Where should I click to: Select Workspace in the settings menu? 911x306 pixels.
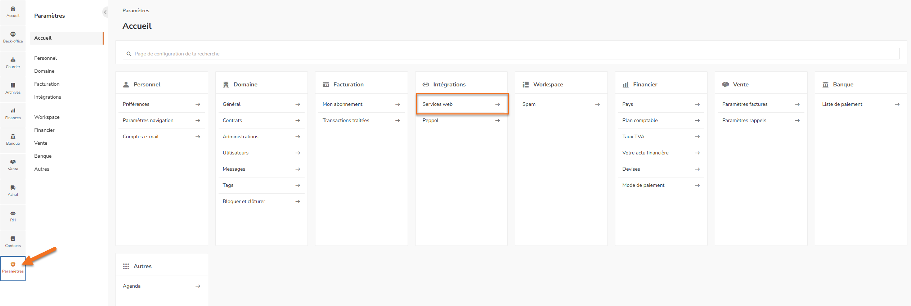click(47, 117)
